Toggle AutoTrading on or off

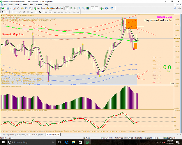pyautogui.click(x=56, y=8)
